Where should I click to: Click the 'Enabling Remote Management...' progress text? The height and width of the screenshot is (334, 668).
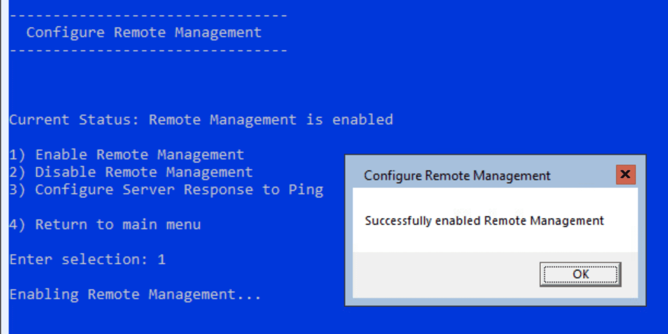pyautogui.click(x=135, y=295)
